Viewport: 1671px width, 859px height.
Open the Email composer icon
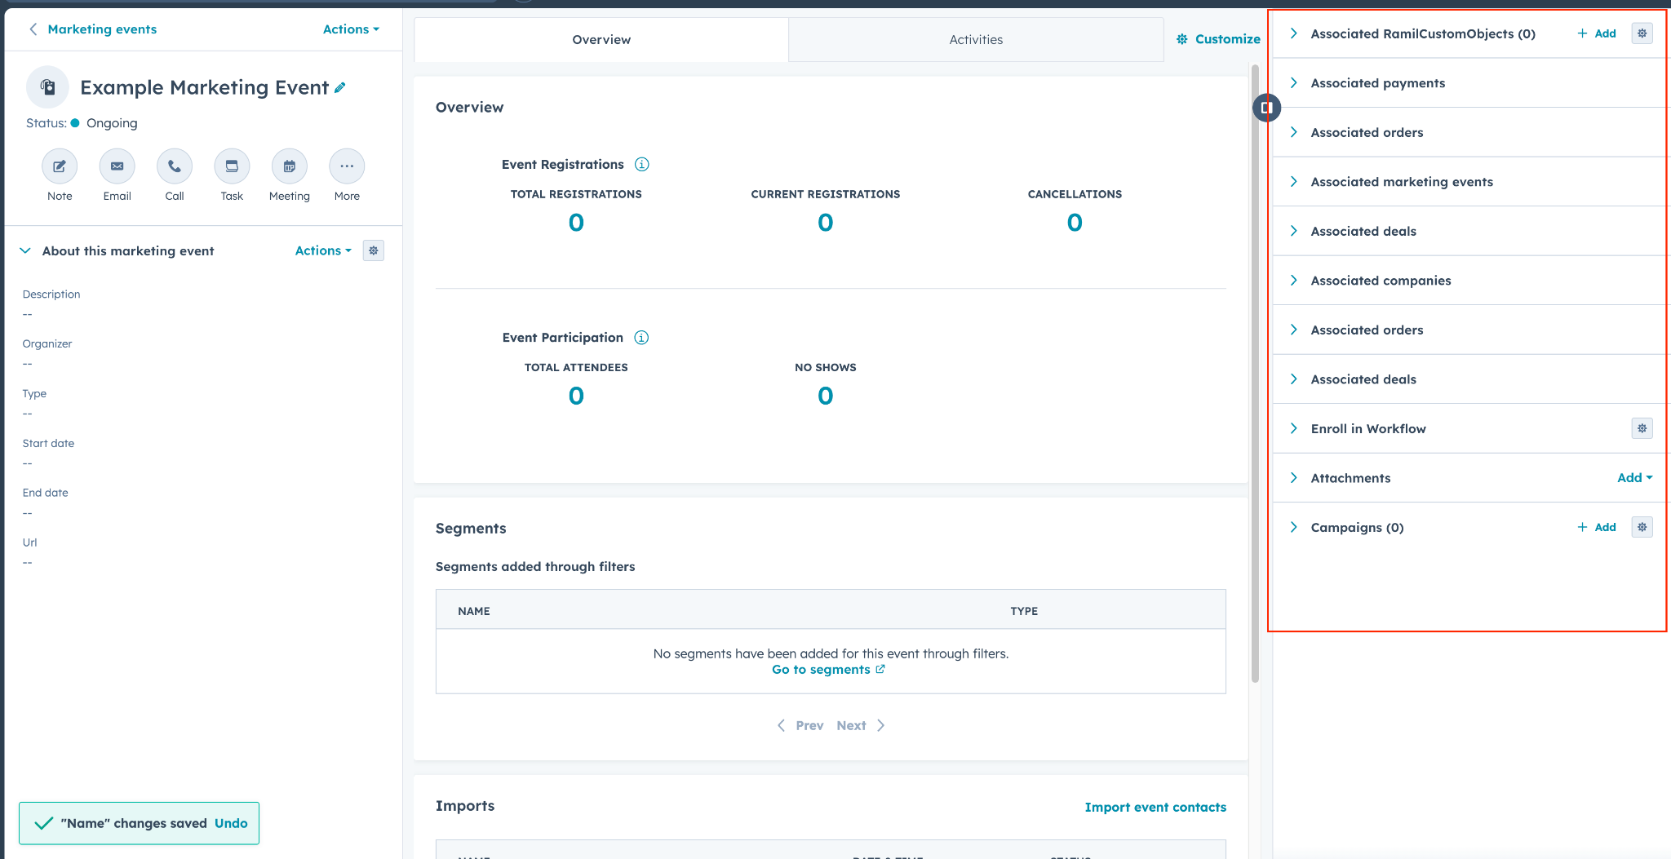coord(117,166)
